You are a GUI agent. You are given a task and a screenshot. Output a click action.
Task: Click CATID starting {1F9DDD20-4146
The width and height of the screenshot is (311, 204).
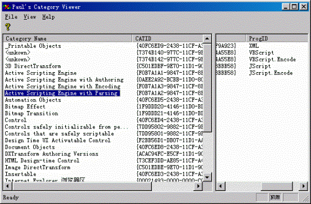coord(170,107)
